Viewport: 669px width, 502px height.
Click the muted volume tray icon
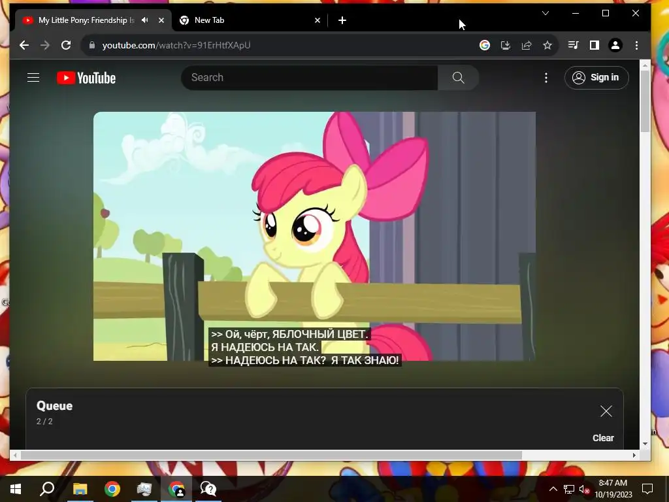(585, 489)
